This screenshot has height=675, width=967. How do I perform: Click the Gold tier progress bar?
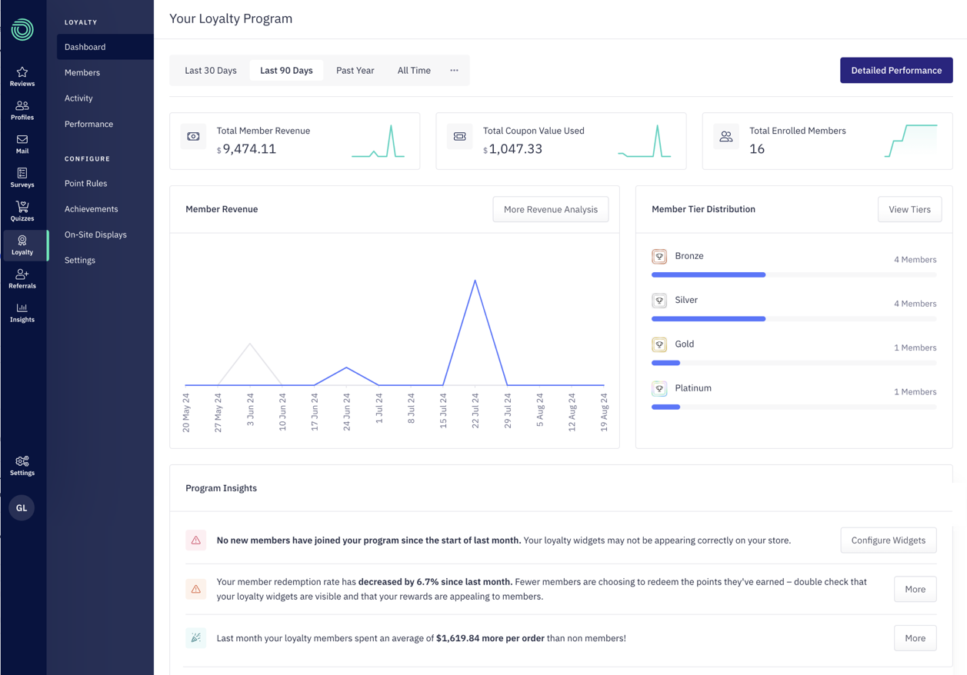[794, 363]
